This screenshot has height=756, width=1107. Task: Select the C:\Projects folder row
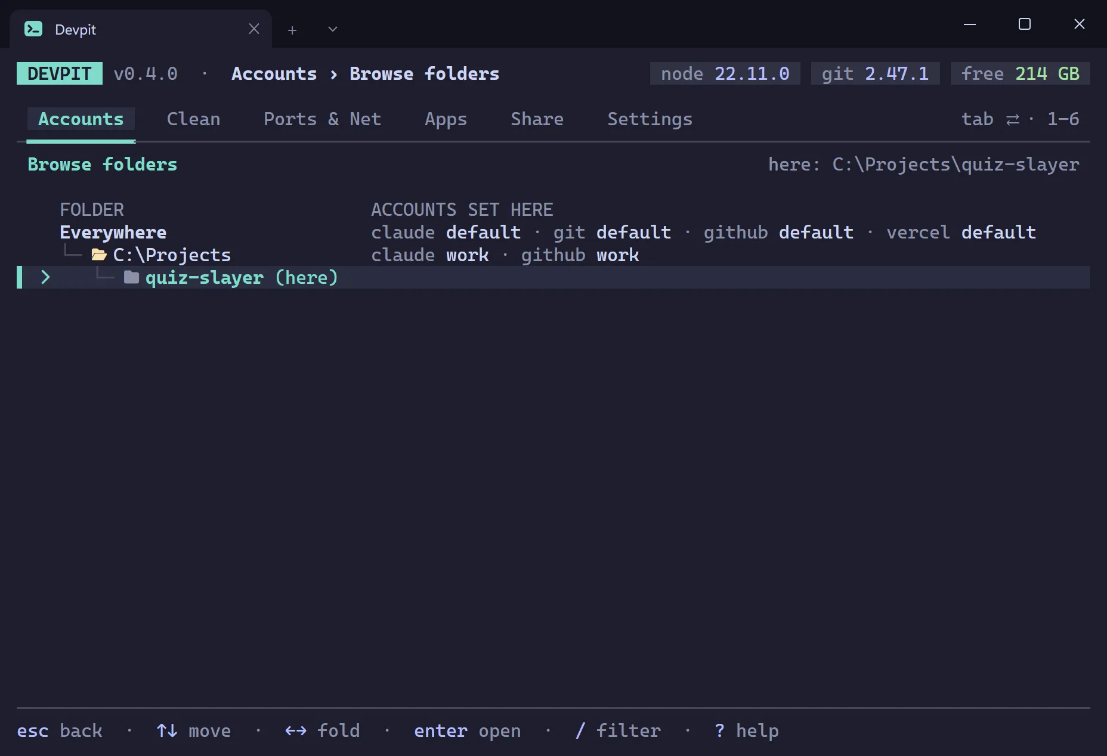[x=553, y=255]
